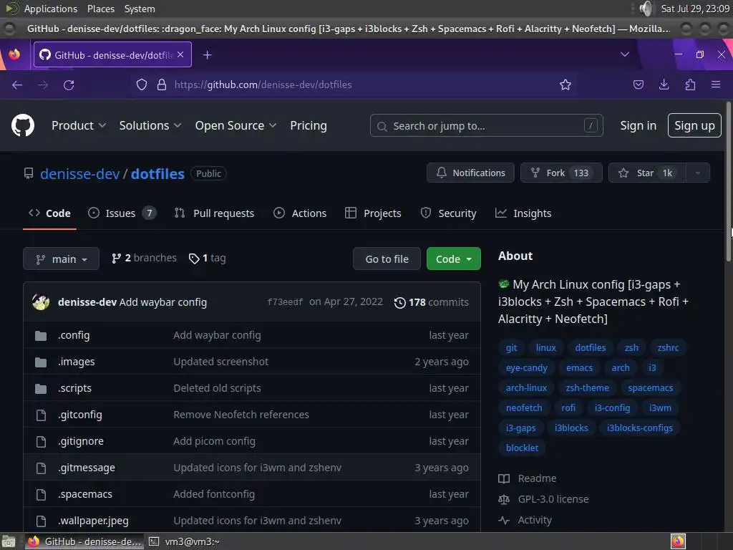This screenshot has width=733, height=550.
Task: Open a new browser tab with plus icon
Action: pyautogui.click(x=207, y=55)
